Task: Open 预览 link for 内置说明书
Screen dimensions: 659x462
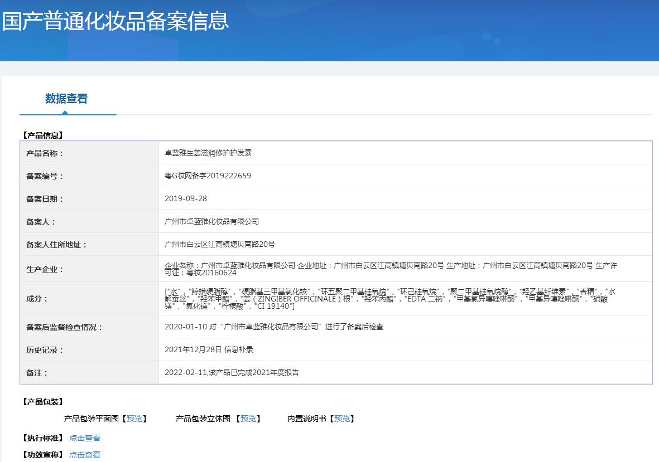Action: [x=341, y=419]
